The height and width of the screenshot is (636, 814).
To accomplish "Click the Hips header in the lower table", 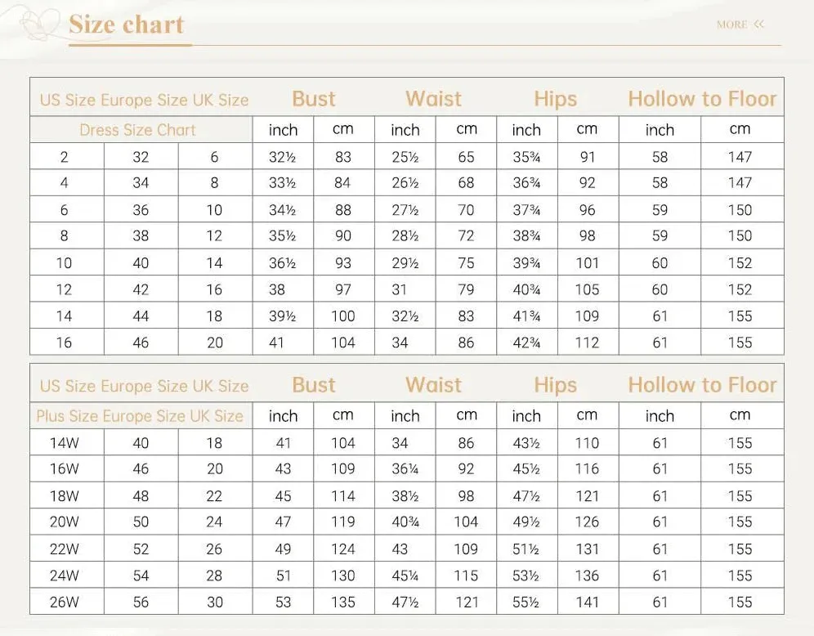I will [556, 385].
